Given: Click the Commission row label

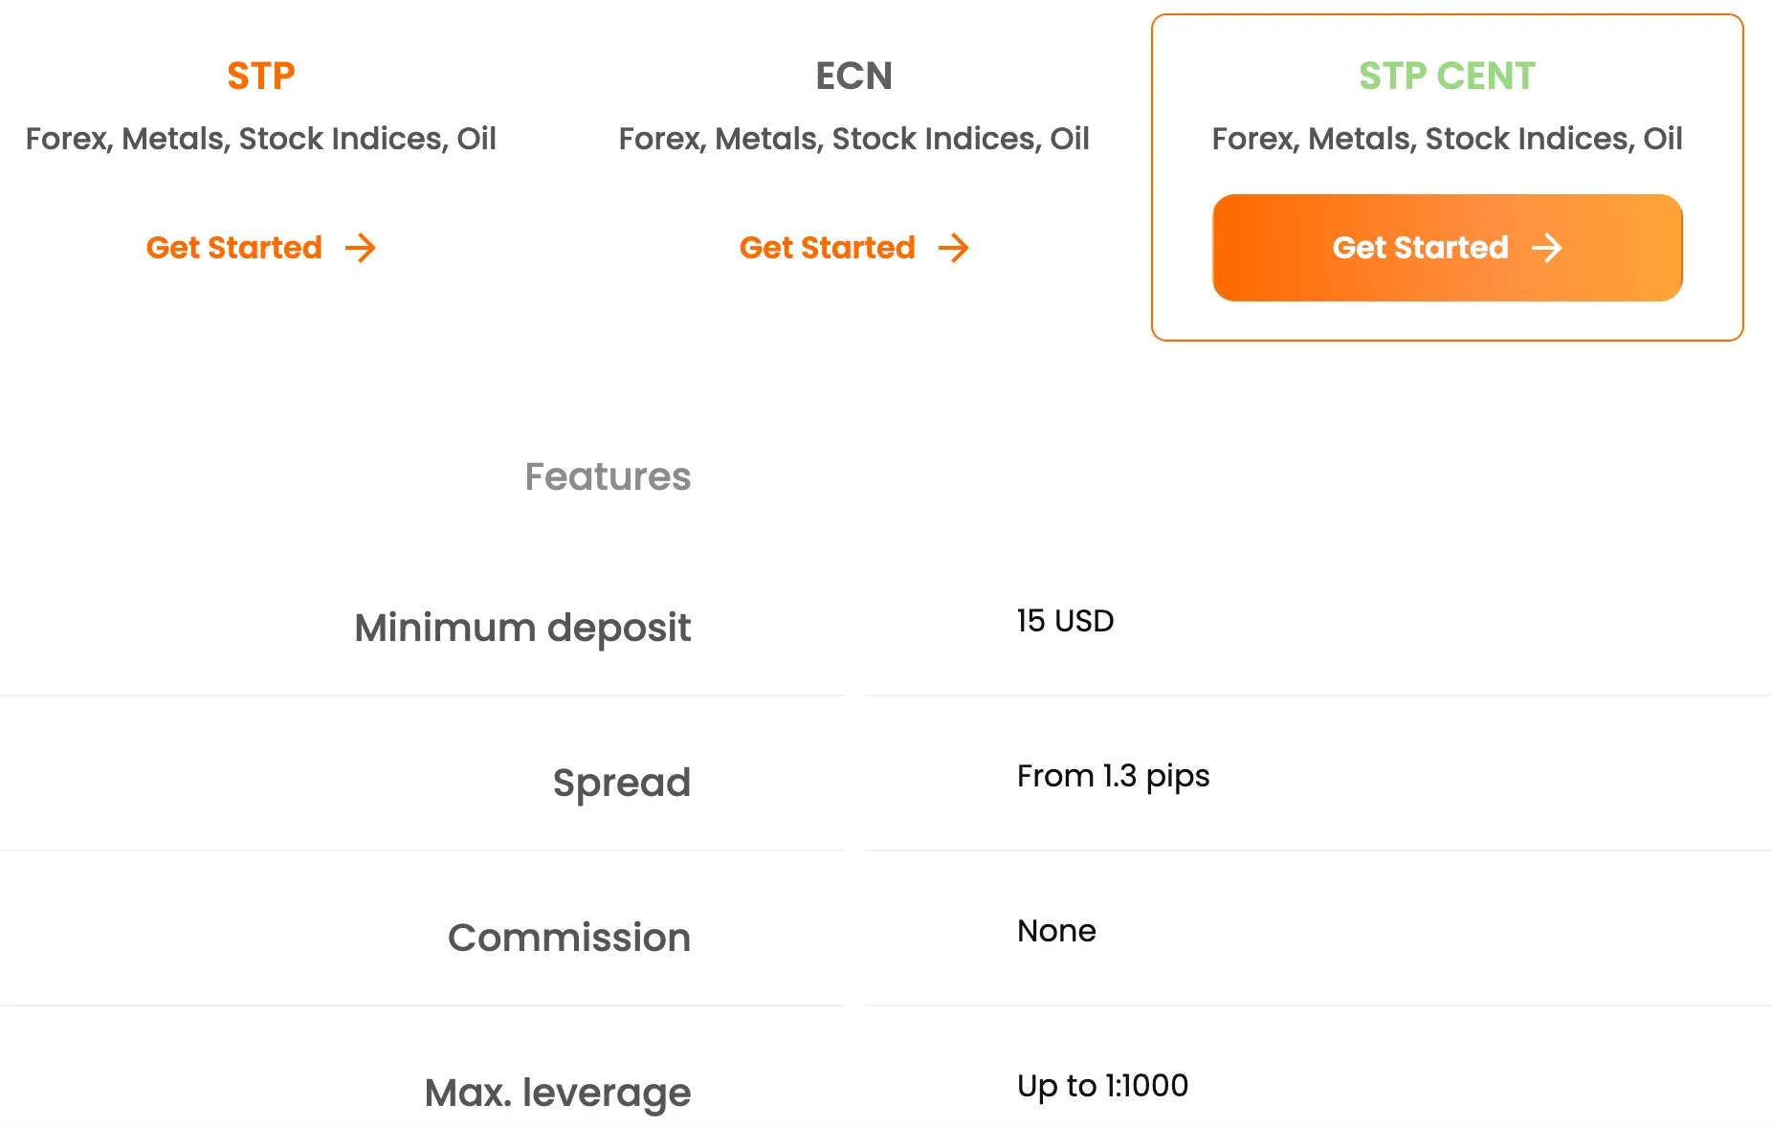Looking at the screenshot, I should [x=569, y=938].
